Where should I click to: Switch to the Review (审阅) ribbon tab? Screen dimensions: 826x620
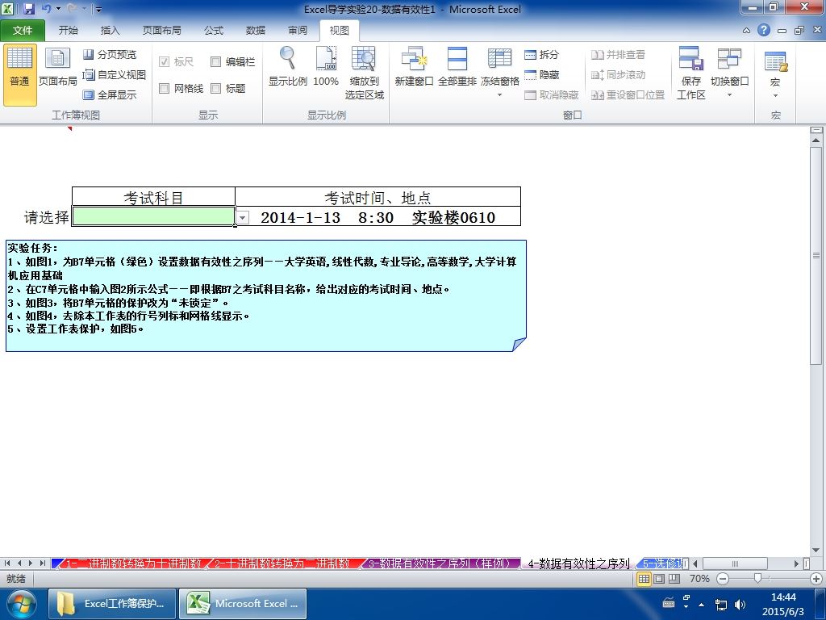point(298,31)
